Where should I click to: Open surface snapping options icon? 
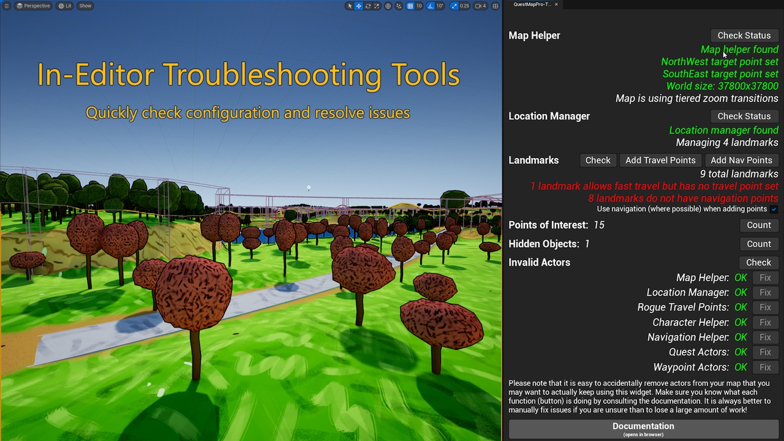coord(399,6)
